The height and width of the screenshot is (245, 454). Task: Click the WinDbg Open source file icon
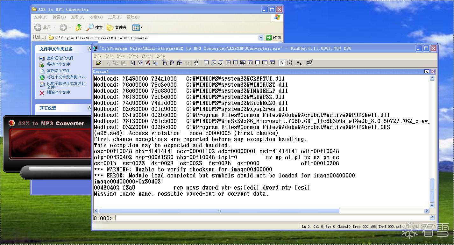click(x=99, y=63)
